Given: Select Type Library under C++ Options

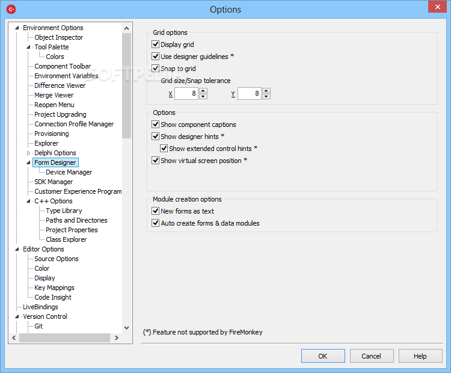Looking at the screenshot, I should pos(64,211).
